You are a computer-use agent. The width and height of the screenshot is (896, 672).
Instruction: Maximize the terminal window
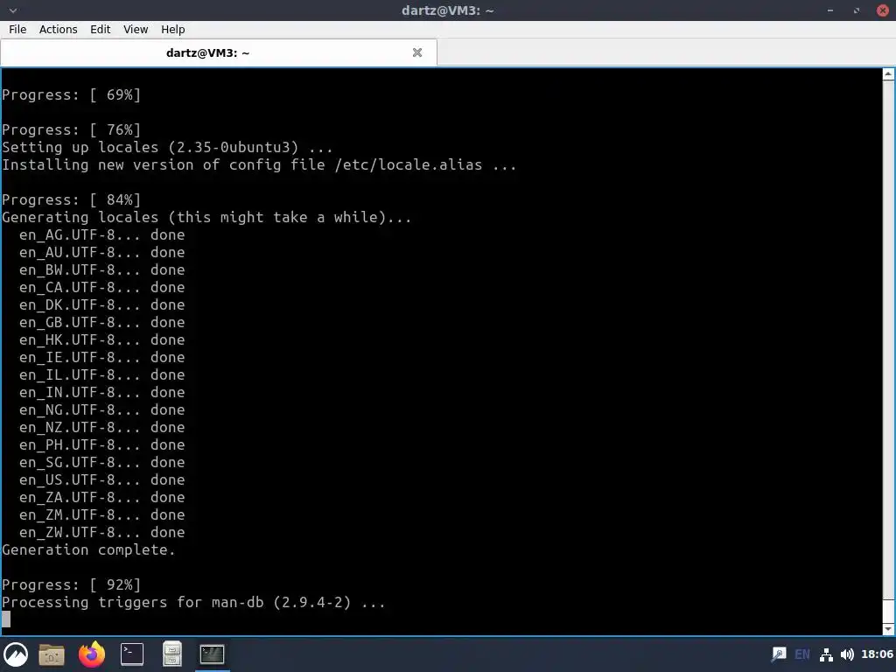856,10
